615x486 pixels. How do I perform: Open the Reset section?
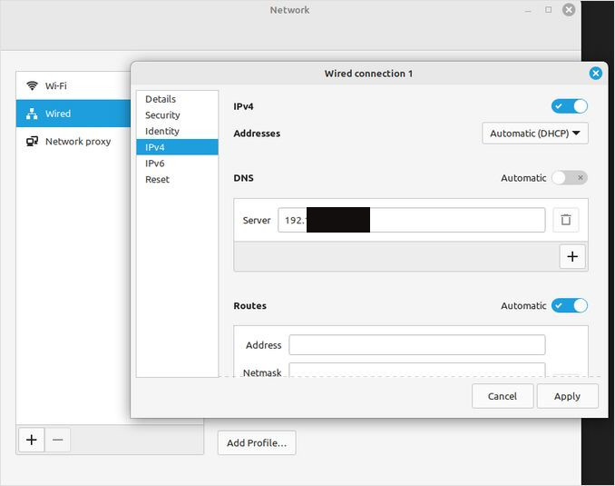coord(157,180)
